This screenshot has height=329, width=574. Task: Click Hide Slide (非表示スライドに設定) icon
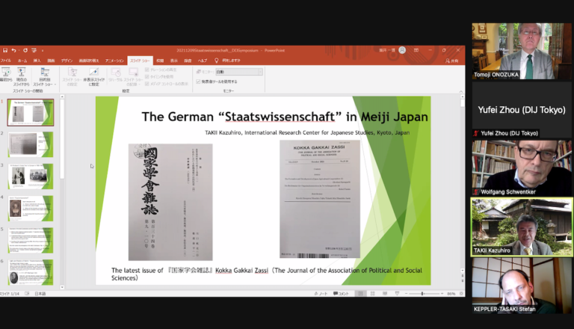click(x=93, y=76)
